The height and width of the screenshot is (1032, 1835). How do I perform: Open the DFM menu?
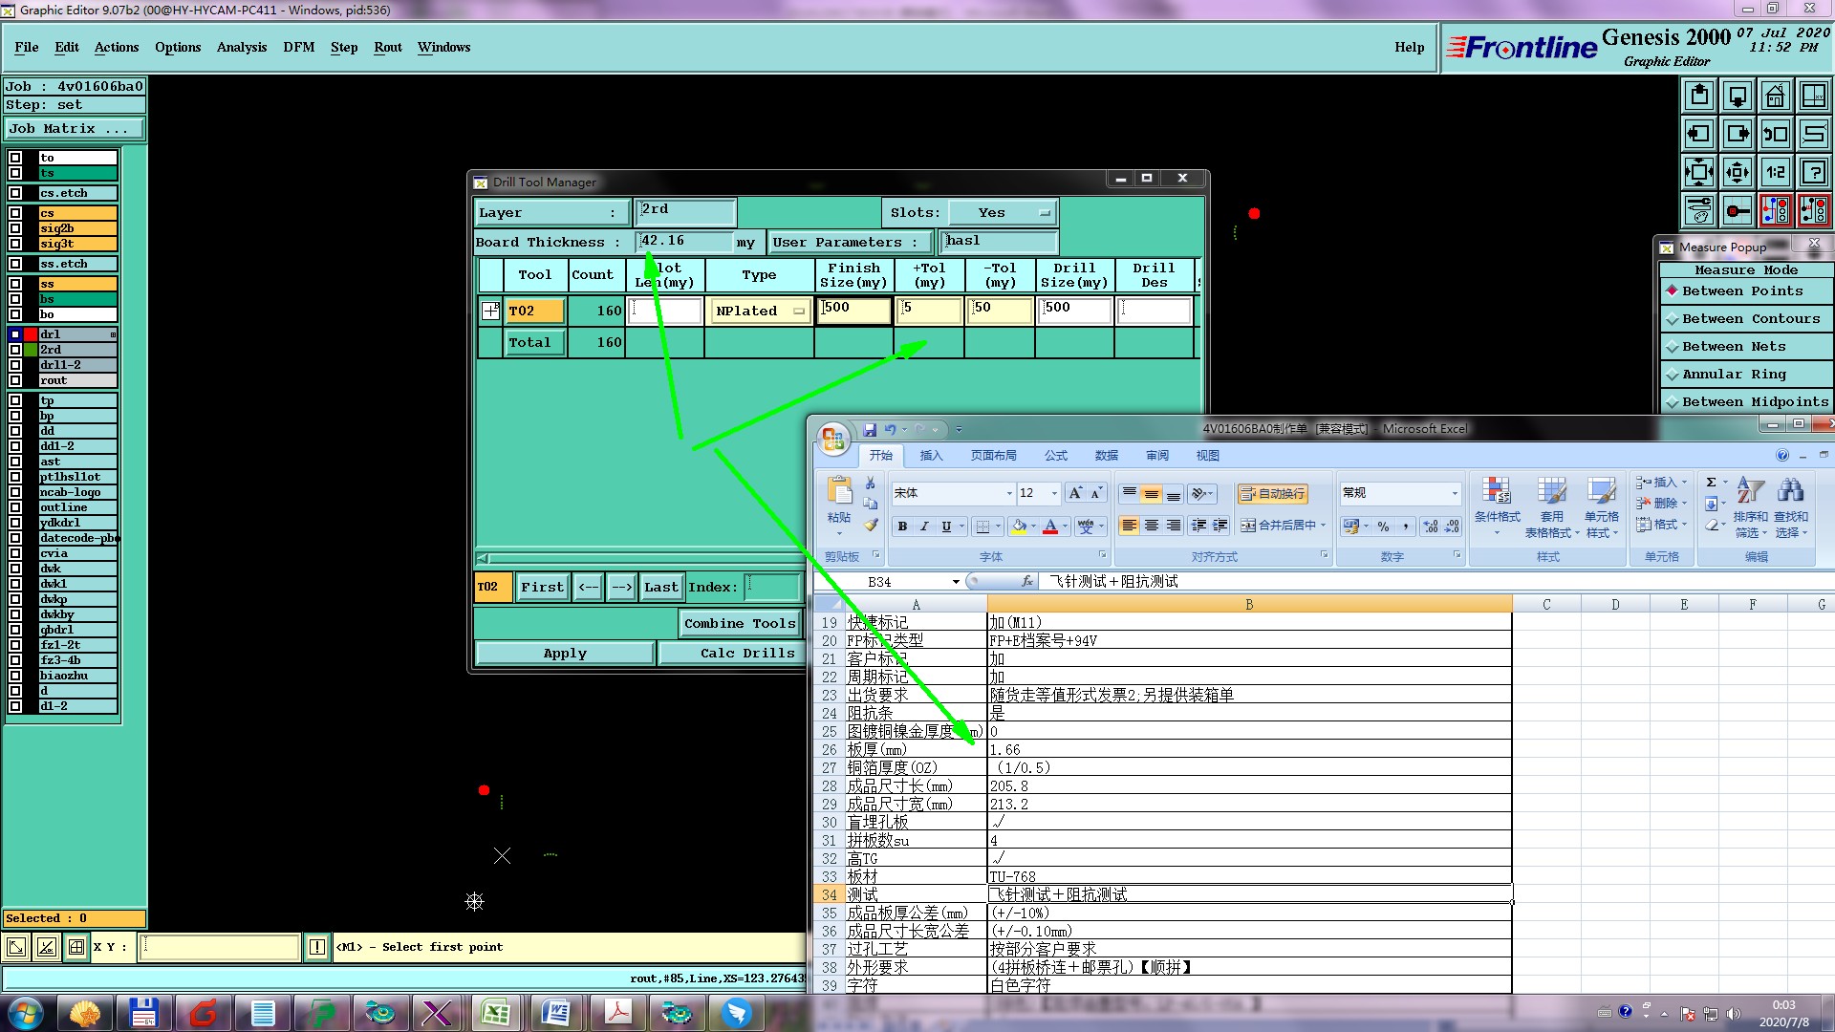coord(299,47)
